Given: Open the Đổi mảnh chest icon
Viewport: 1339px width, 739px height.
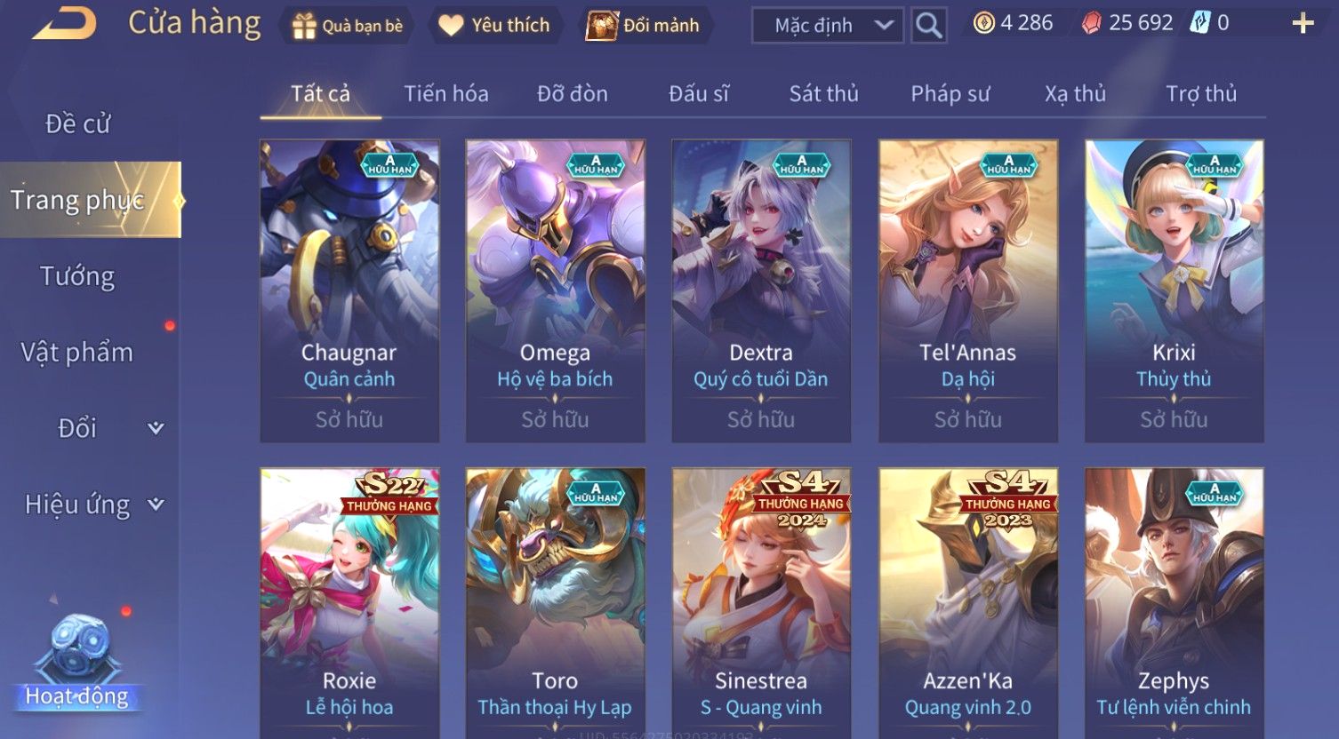Looking at the screenshot, I should (x=601, y=26).
